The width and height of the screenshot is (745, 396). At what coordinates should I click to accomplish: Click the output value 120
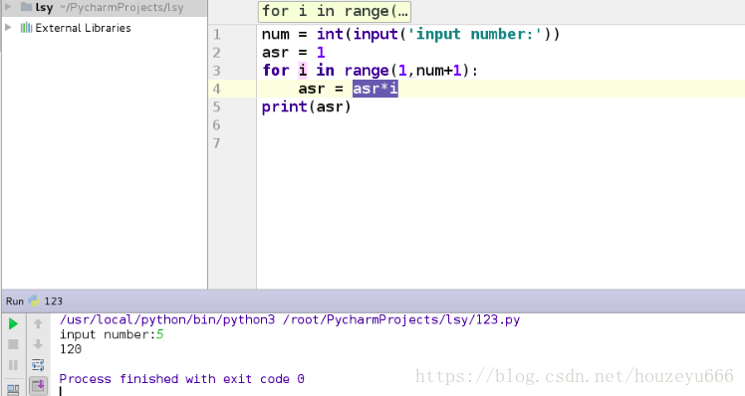71,349
